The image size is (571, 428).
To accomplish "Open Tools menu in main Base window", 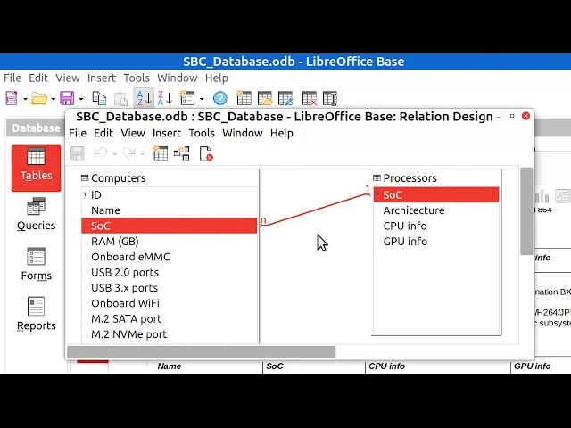I will point(137,78).
